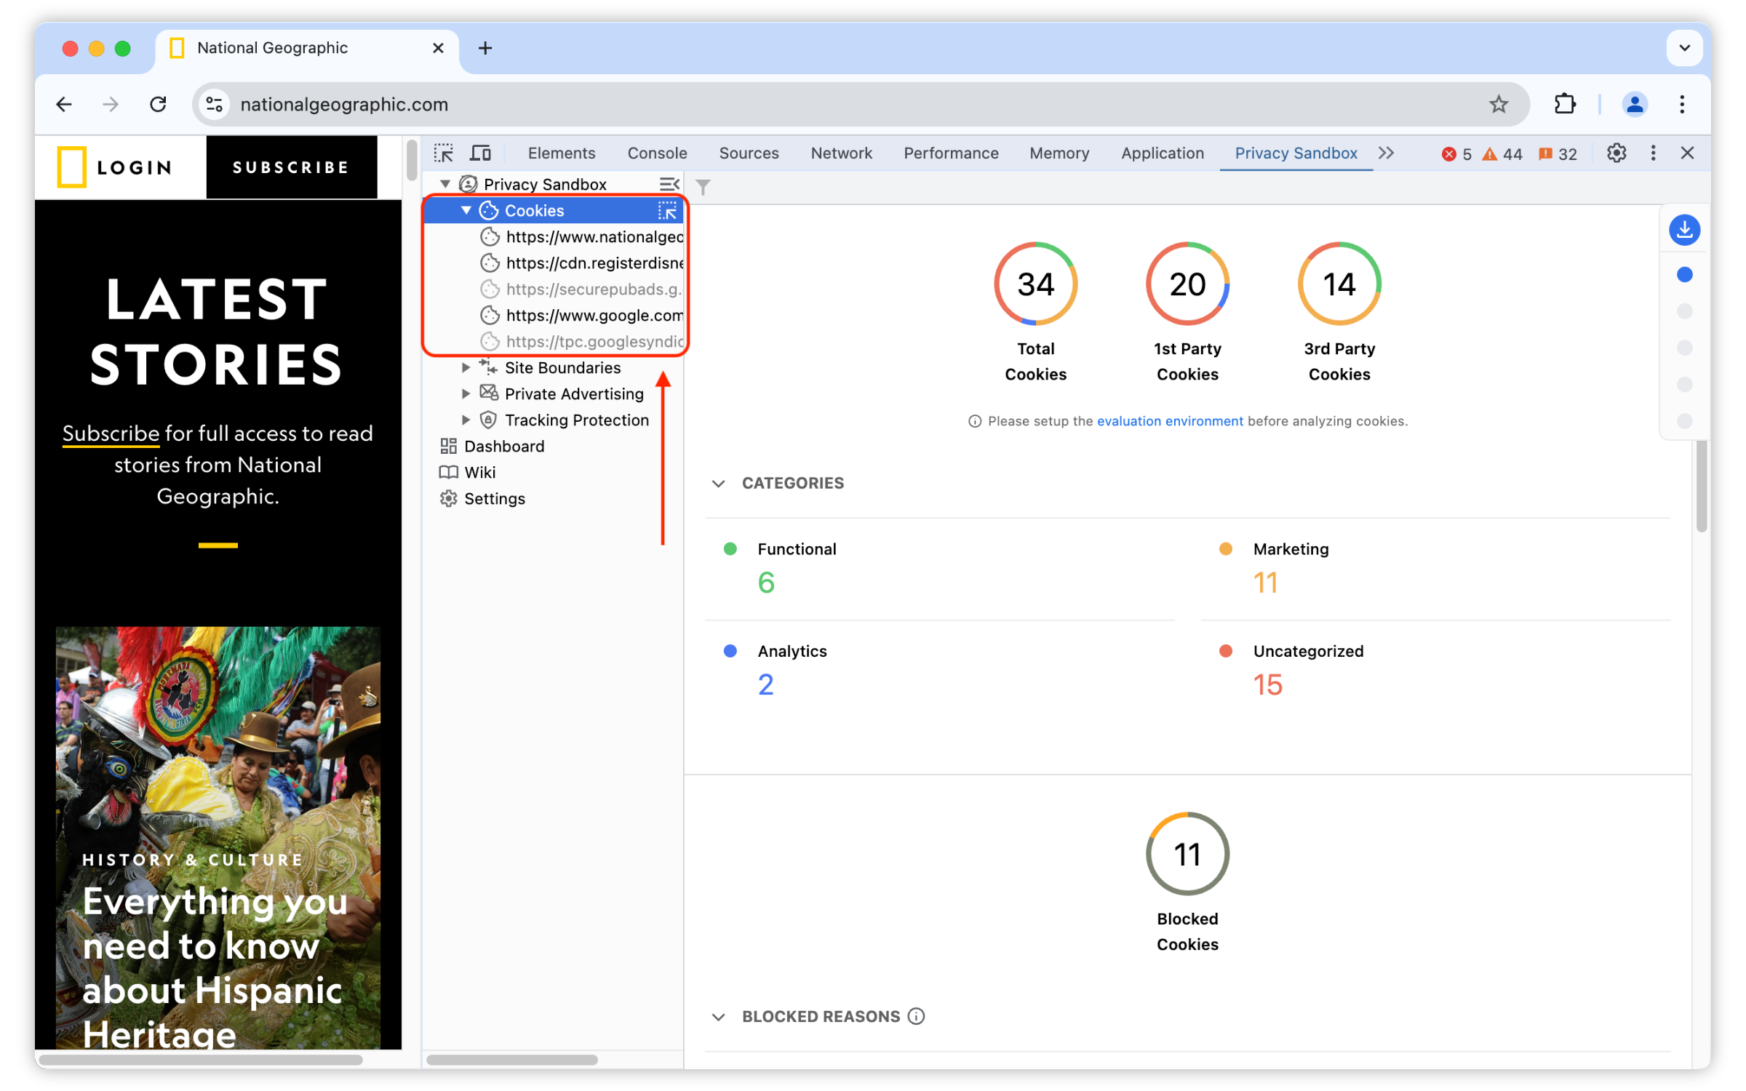This screenshot has height=1091, width=1746.
Task: Show more DevTools tabs chevron
Action: tap(1386, 153)
